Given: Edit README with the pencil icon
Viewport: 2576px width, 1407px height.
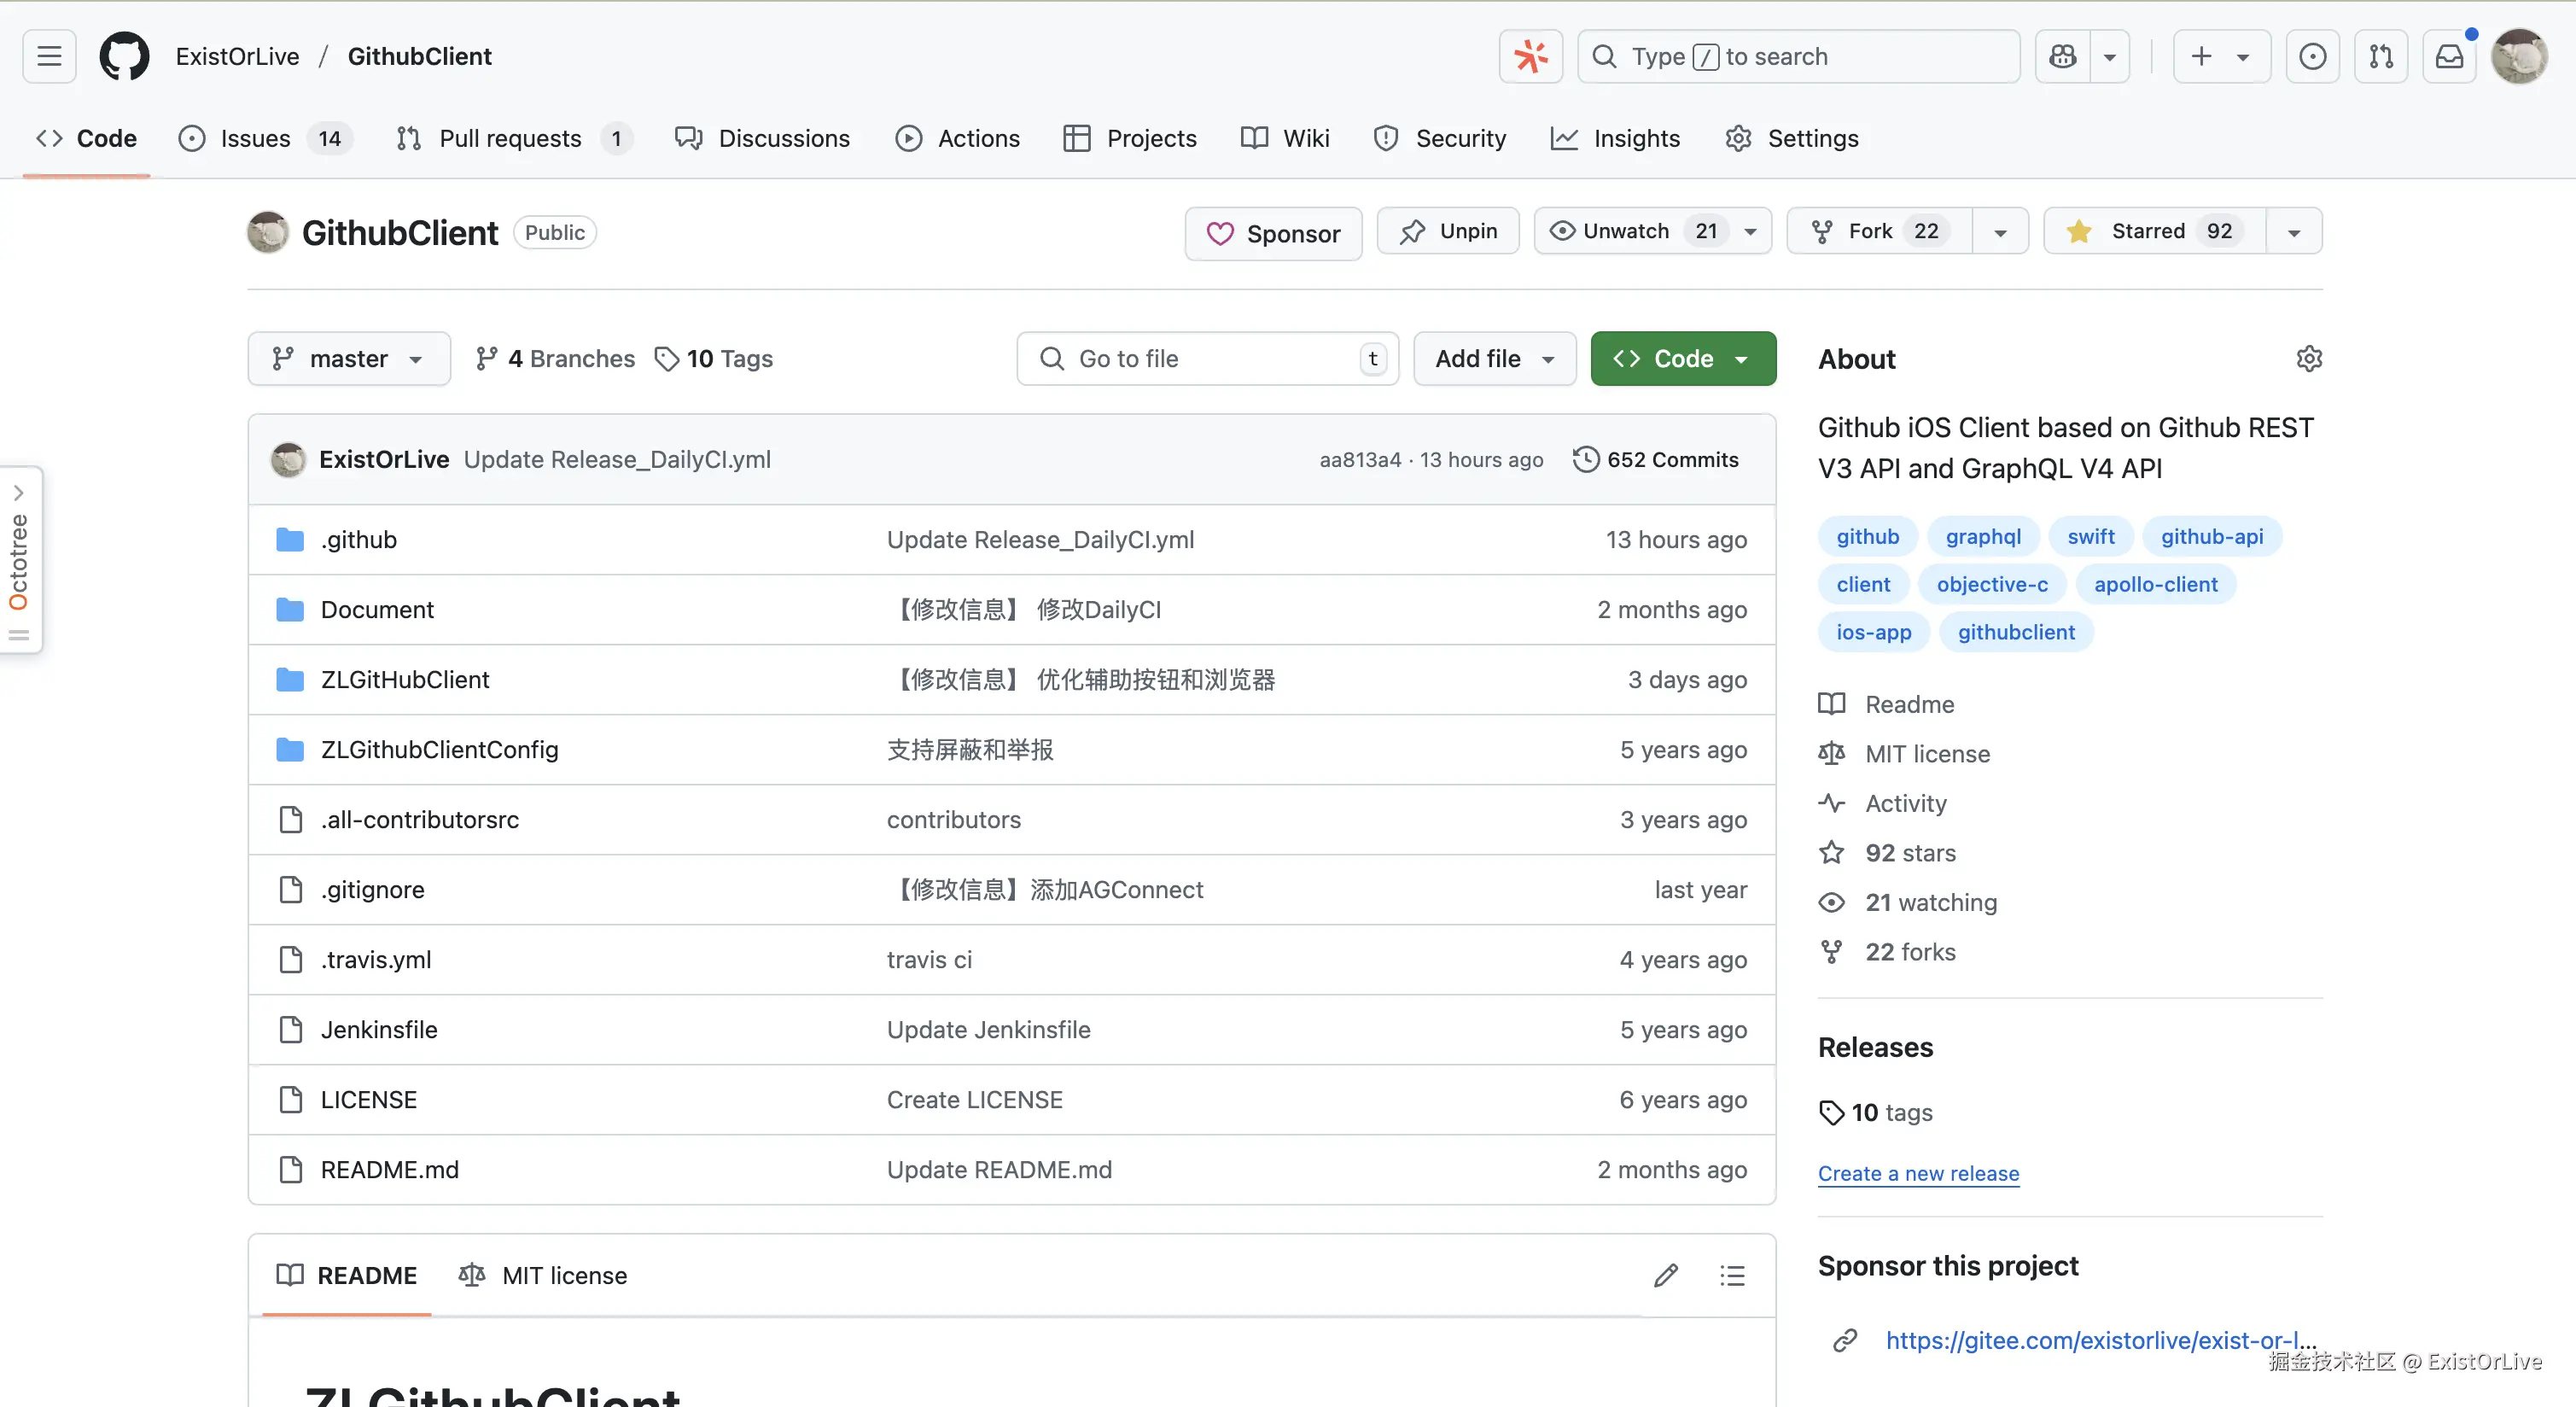Looking at the screenshot, I should point(1666,1276).
